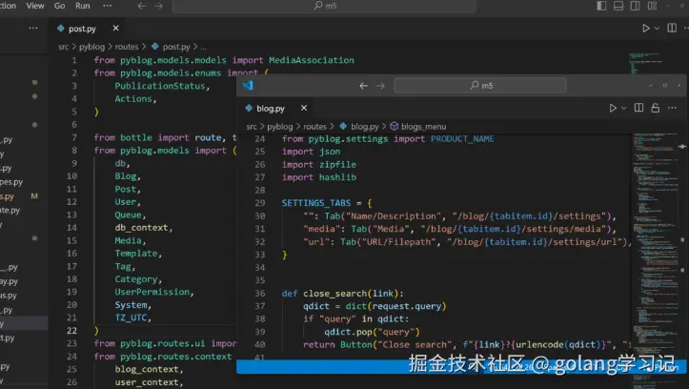Run Python file blog.py
This screenshot has height=389, width=689.
tap(613, 108)
